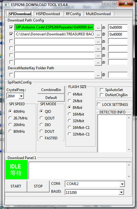
Task: Enable the SpiAutoSet checkbox
Action: tap(102, 90)
